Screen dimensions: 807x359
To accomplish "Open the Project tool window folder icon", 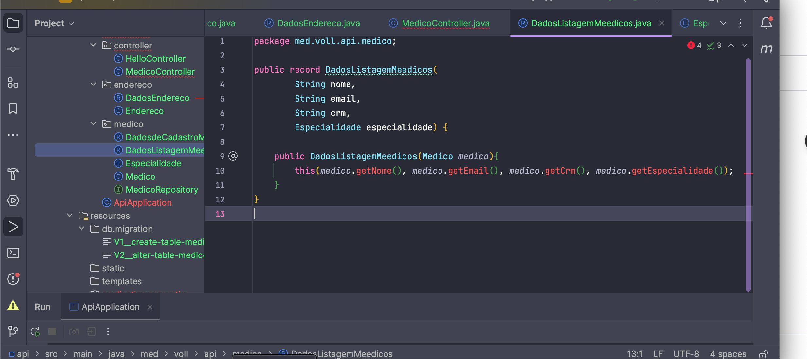I will pos(13,23).
